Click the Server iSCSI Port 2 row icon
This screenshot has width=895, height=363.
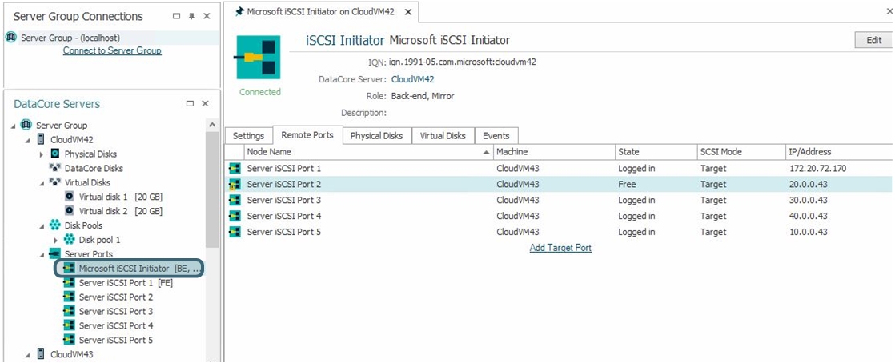point(235,185)
